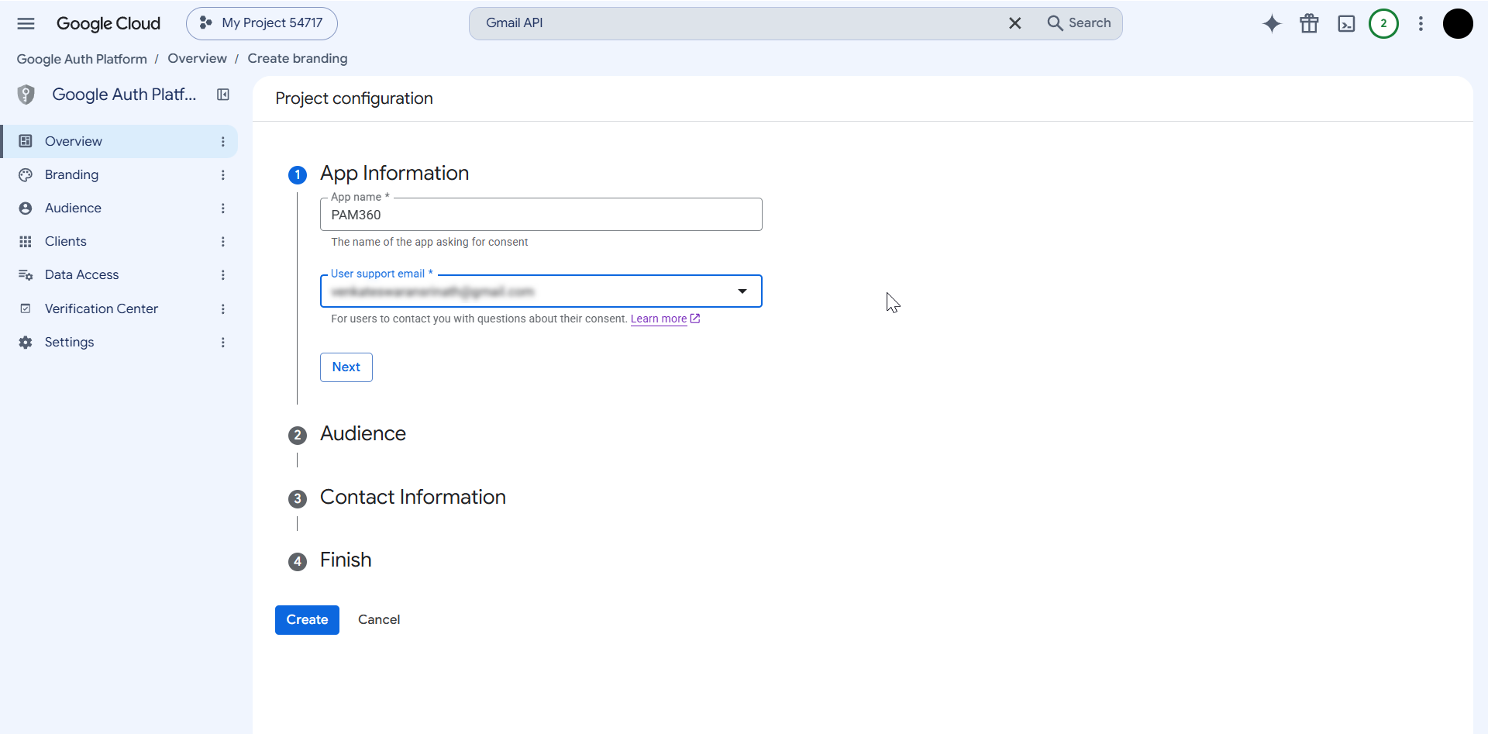1488x734 pixels.
Task: Click the blue Create button
Action: 307,620
